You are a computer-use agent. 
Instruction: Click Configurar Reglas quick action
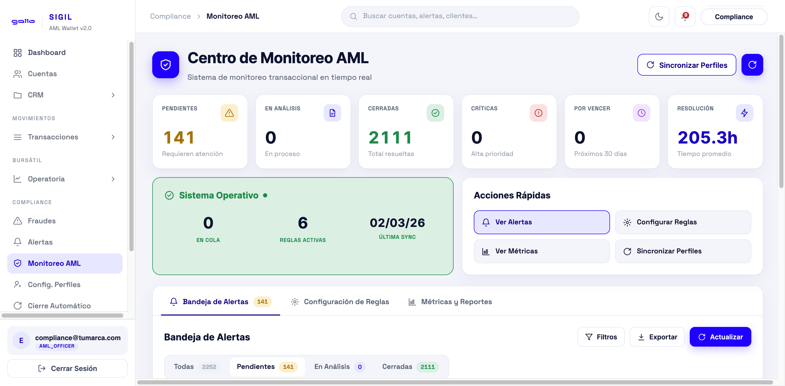point(683,222)
